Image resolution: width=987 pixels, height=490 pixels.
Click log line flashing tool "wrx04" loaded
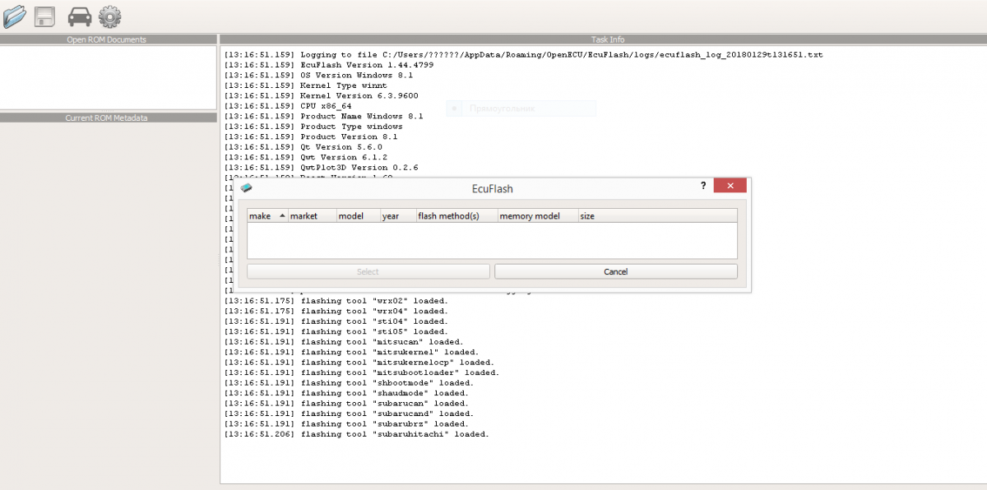coord(336,312)
